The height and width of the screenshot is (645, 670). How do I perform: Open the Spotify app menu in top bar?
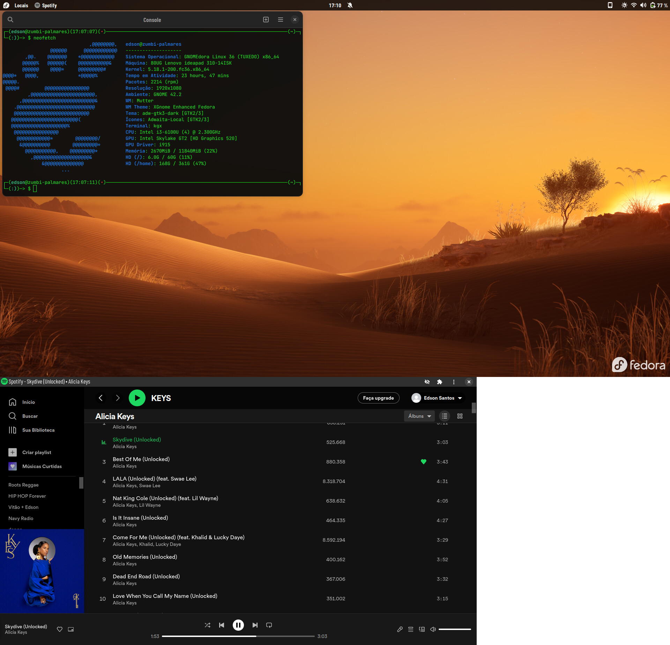pos(46,5)
